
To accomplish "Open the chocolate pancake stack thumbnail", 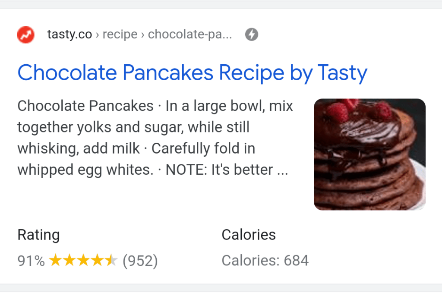I will tap(369, 154).
